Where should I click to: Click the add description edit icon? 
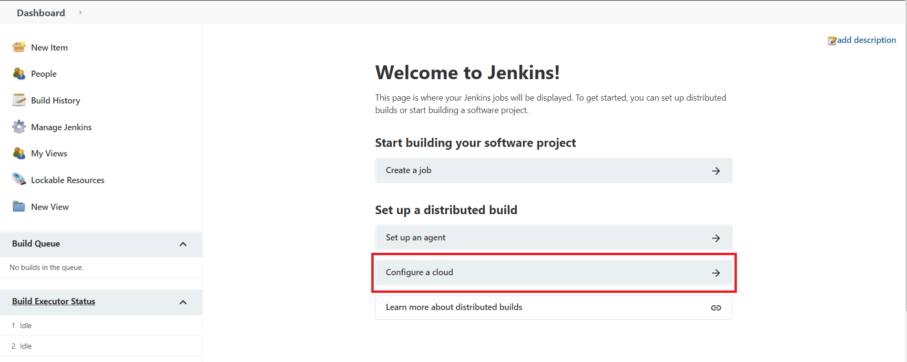(x=832, y=41)
